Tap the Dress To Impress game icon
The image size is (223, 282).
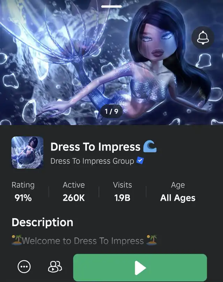tap(28, 153)
